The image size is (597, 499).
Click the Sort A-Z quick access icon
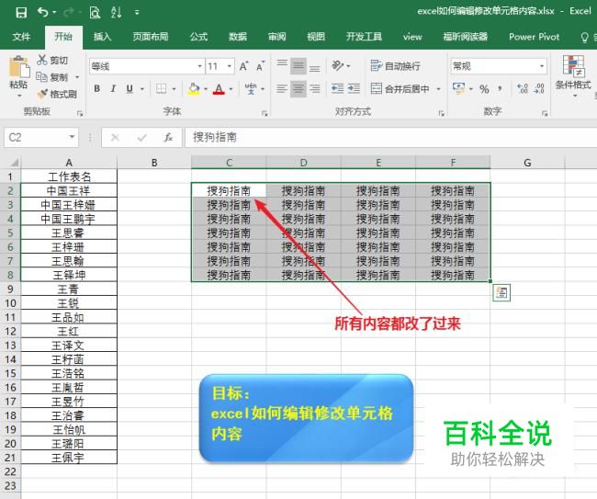pyautogui.click(x=116, y=12)
